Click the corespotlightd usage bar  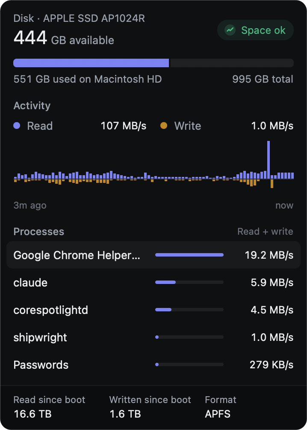pyautogui.click(x=189, y=310)
